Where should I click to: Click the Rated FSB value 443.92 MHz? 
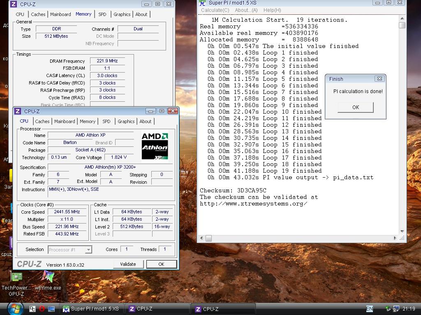[x=67, y=234]
